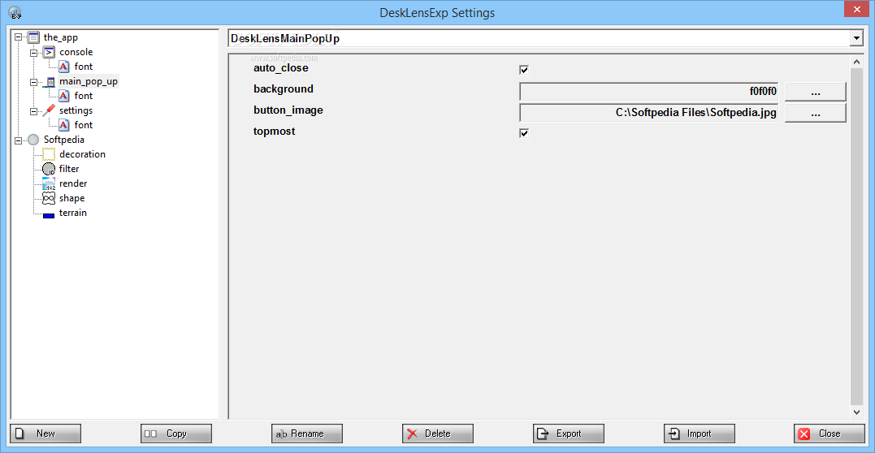The height and width of the screenshot is (453, 875).
Task: Click the console terminal icon
Action: coord(50,53)
